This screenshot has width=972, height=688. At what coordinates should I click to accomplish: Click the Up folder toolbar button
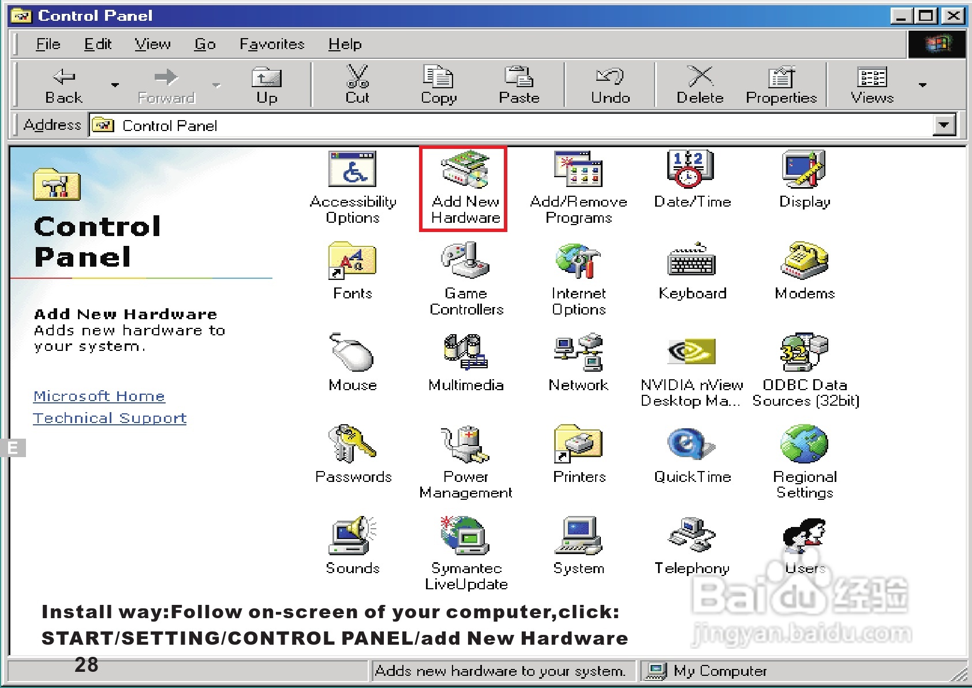[x=267, y=85]
